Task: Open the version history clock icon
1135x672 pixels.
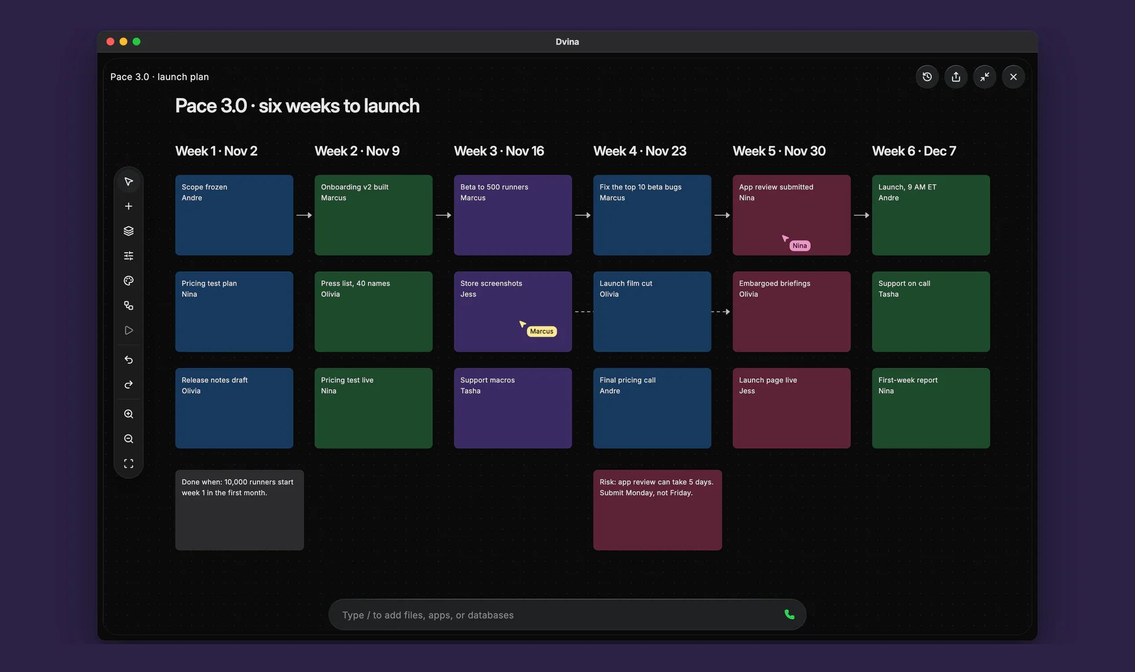Action: [x=927, y=76]
